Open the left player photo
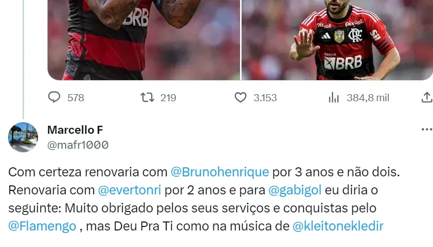433x247 pixels. (144, 40)
